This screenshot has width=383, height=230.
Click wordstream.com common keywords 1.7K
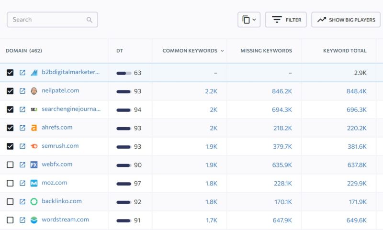(211, 220)
